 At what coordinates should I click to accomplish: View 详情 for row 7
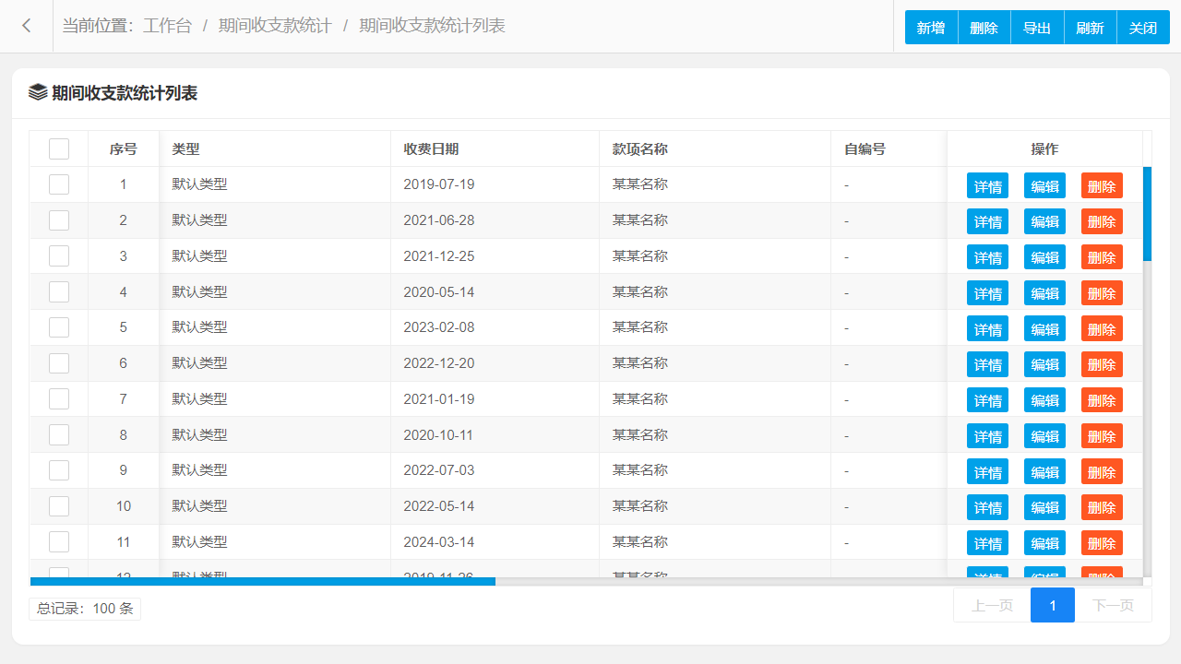click(987, 400)
